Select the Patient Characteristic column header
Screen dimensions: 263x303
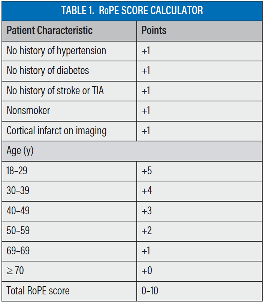[x=49, y=30]
